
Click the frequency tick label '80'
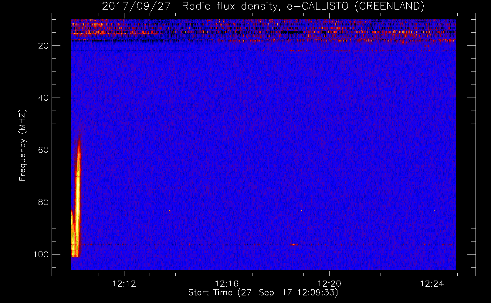pos(43,202)
